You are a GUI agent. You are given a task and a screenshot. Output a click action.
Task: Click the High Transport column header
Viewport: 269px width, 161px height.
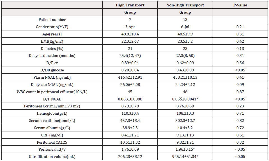coord(130,5)
